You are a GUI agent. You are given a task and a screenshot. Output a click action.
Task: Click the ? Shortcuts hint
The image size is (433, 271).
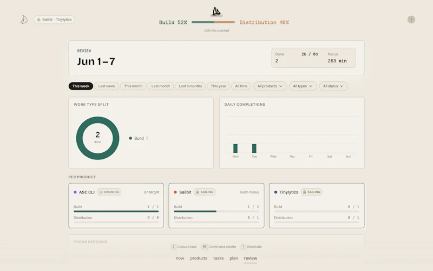251,247
